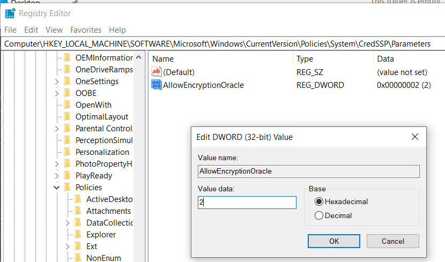The width and height of the screenshot is (445, 262).
Task: Click the 0x00000002 (2) data cell
Action: point(404,85)
